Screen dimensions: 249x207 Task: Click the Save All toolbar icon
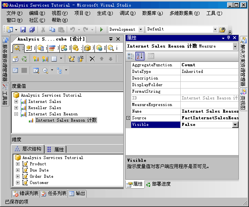(32, 30)
